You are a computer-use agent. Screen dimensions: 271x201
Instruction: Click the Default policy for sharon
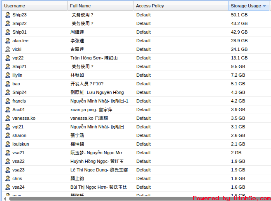point(143,135)
